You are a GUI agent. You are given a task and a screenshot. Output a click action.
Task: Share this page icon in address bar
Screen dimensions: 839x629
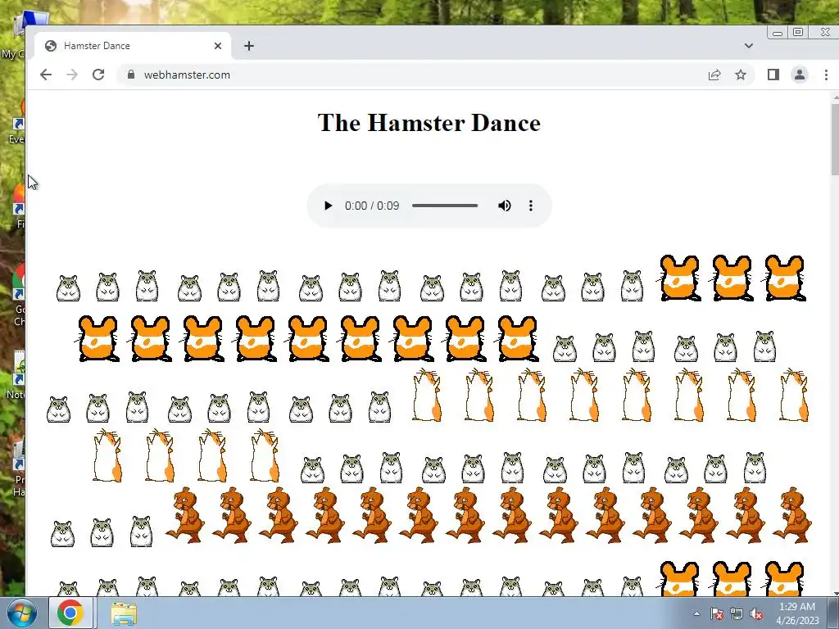714,75
